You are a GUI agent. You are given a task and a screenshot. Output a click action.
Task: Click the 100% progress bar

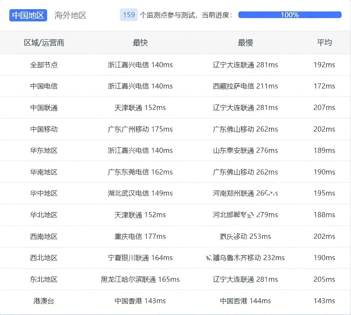click(289, 15)
